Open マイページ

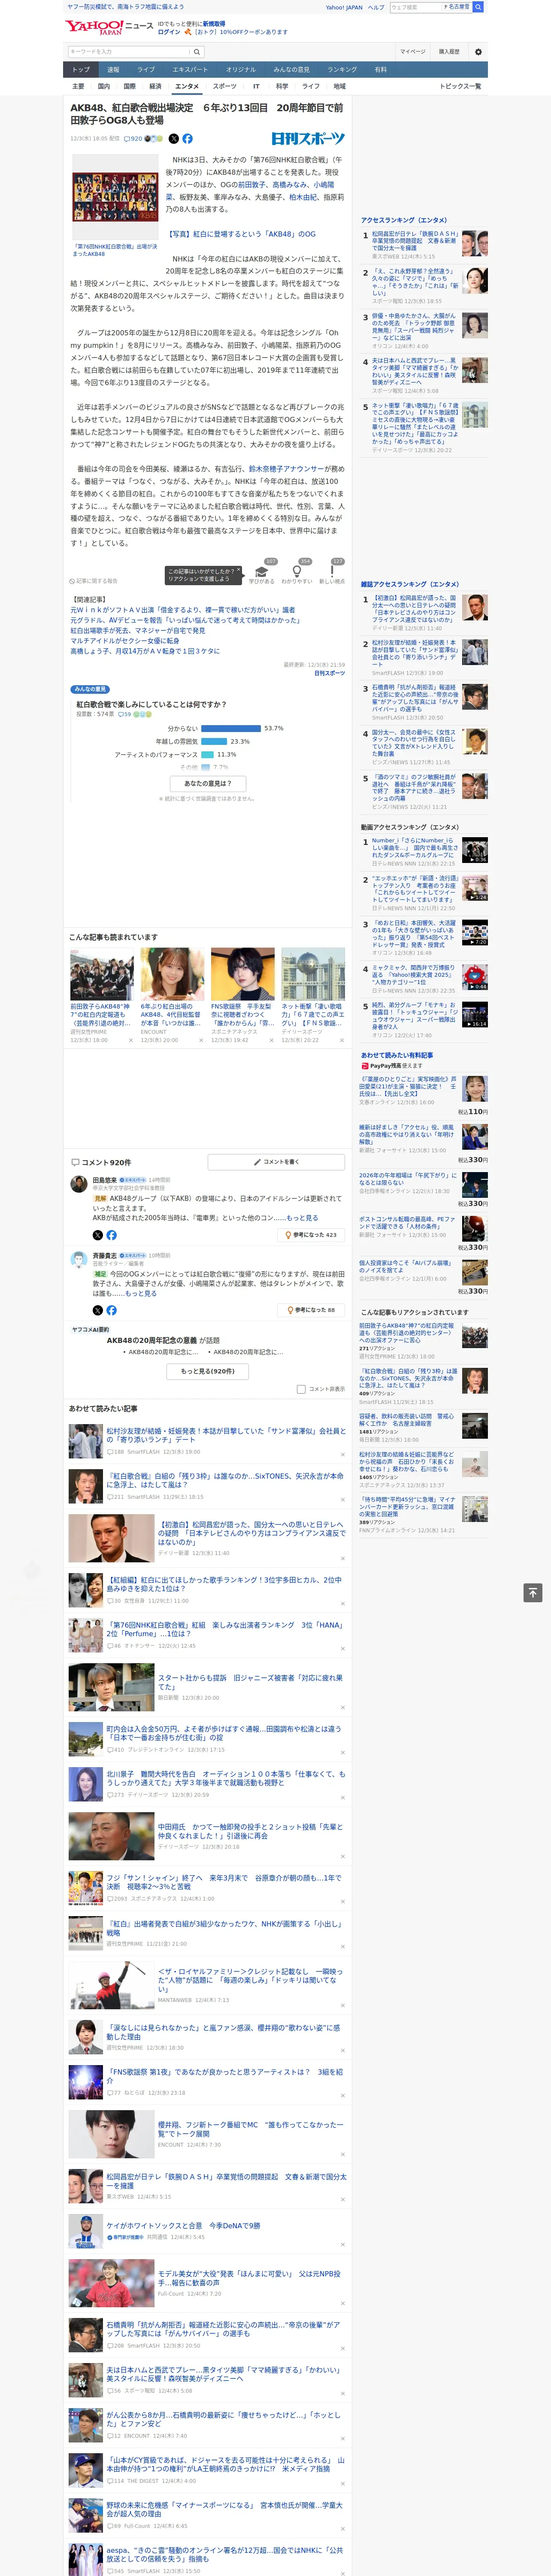(413, 52)
